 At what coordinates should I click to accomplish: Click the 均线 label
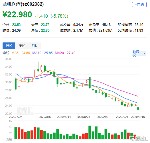(6, 53)
